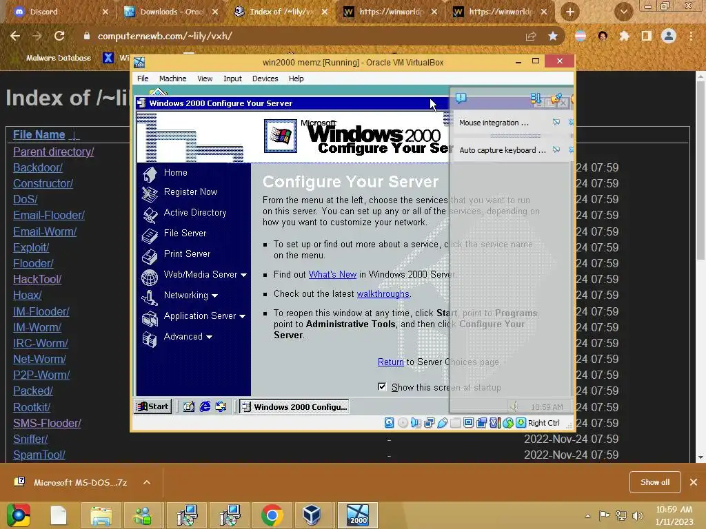Expand the Application Server menu
706x529 pixels.
[204, 316]
